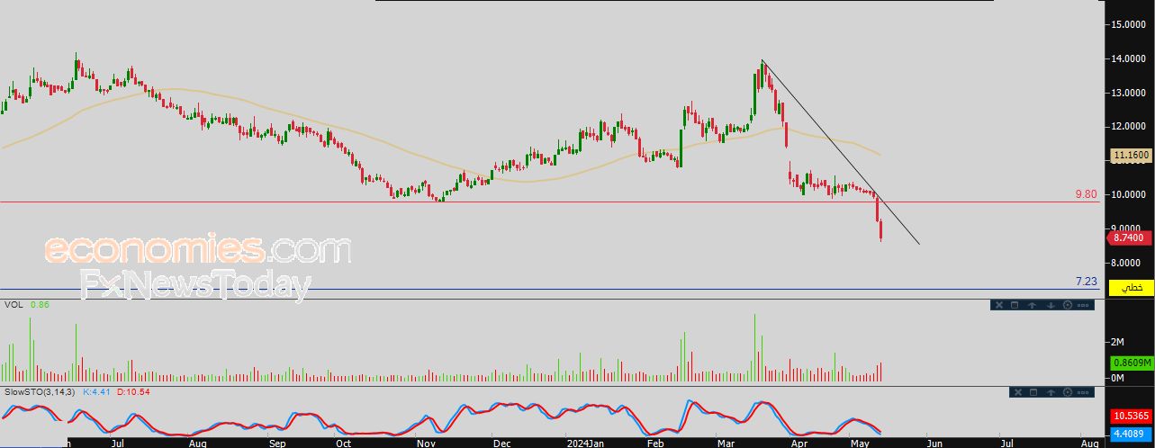Click the SlowSTO(3,14,3) indicator label
Image resolution: width=1155 pixels, height=448 pixels.
pyautogui.click(x=38, y=392)
